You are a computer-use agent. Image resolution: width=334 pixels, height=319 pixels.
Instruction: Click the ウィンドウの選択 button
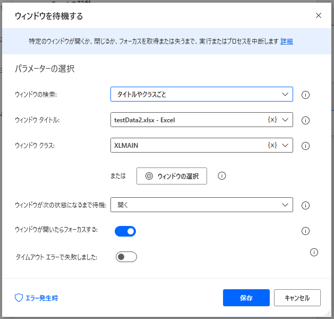pyautogui.click(x=172, y=176)
